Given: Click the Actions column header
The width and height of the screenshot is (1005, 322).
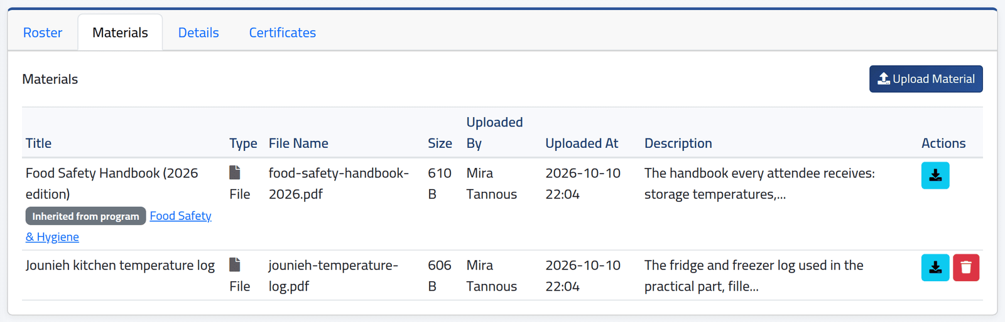Looking at the screenshot, I should pyautogui.click(x=943, y=143).
